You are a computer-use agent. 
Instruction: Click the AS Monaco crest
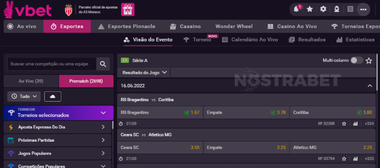click(69, 10)
